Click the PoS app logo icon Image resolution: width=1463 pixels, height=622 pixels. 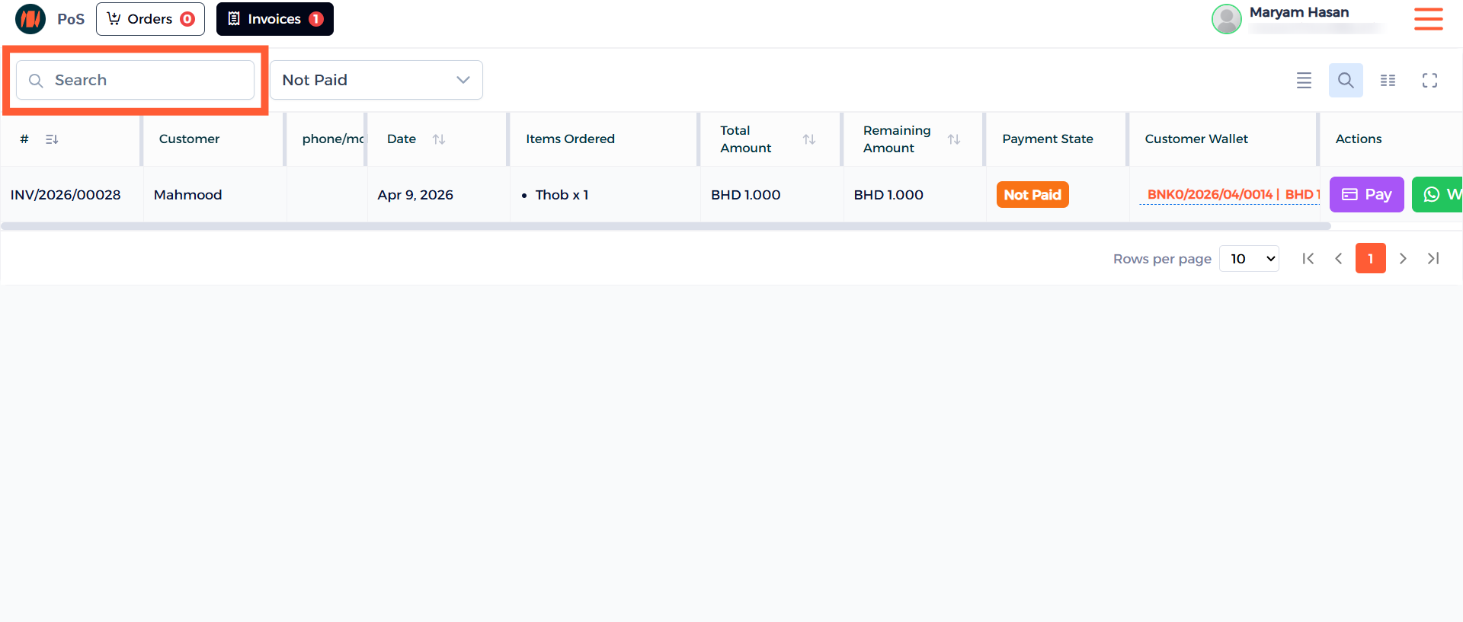click(x=30, y=19)
